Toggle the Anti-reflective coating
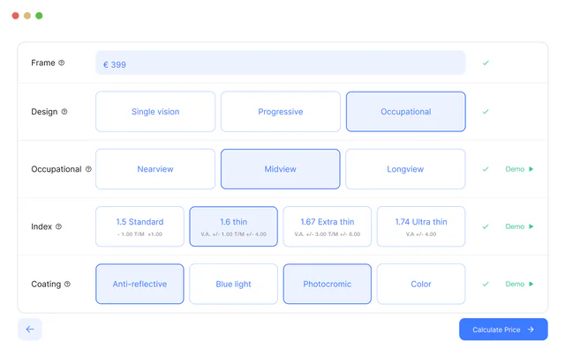The width and height of the screenshot is (565, 355). tap(139, 285)
